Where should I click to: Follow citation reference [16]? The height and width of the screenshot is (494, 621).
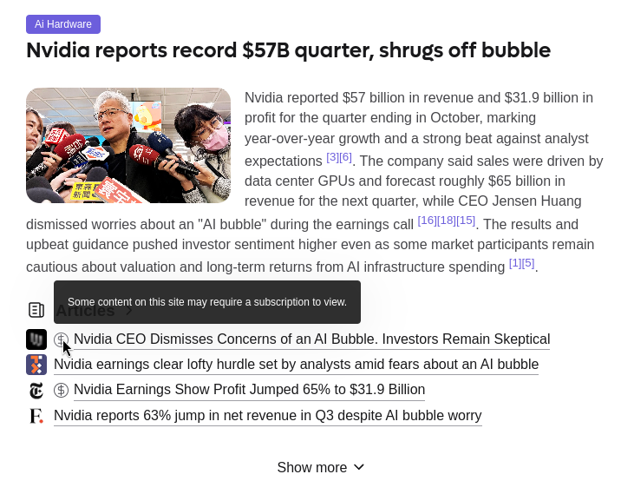pos(427,221)
